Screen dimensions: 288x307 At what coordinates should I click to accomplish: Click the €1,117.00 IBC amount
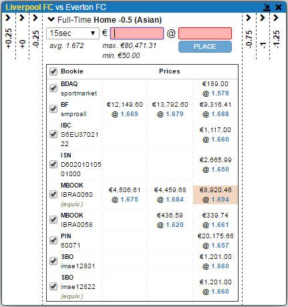(x=215, y=130)
